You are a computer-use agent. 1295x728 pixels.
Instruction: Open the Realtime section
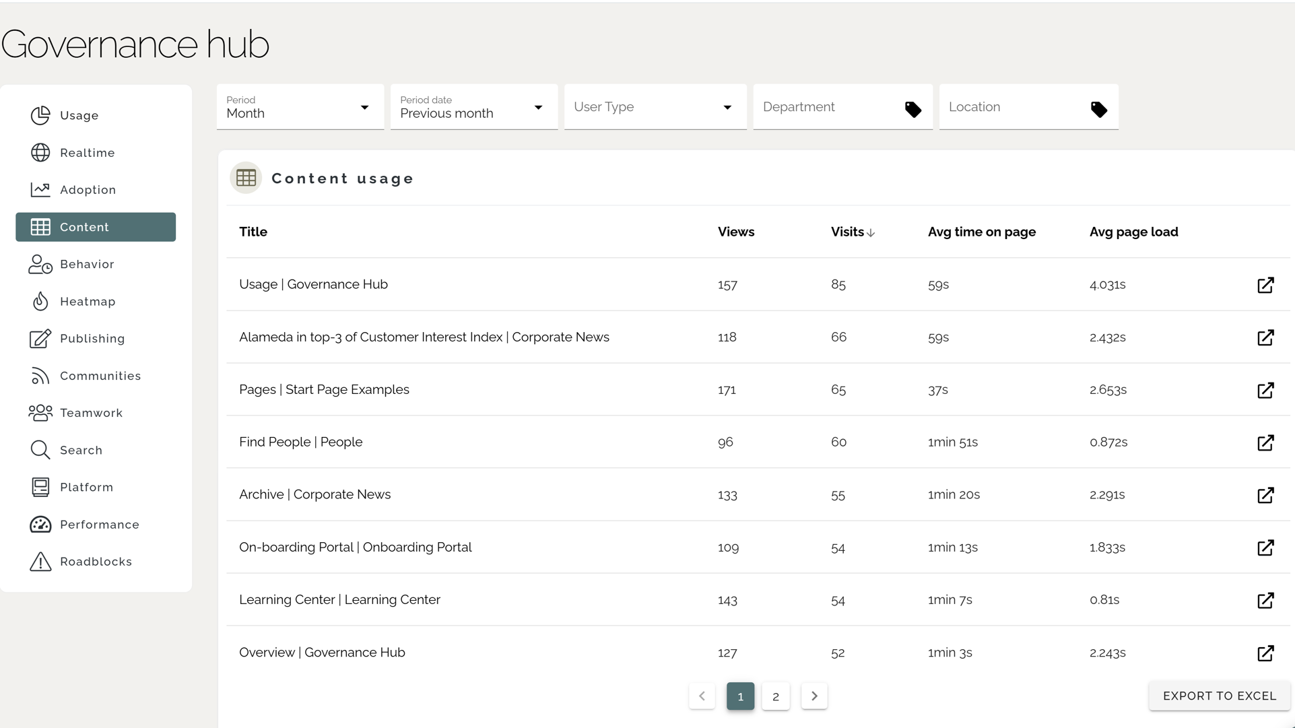coord(96,153)
